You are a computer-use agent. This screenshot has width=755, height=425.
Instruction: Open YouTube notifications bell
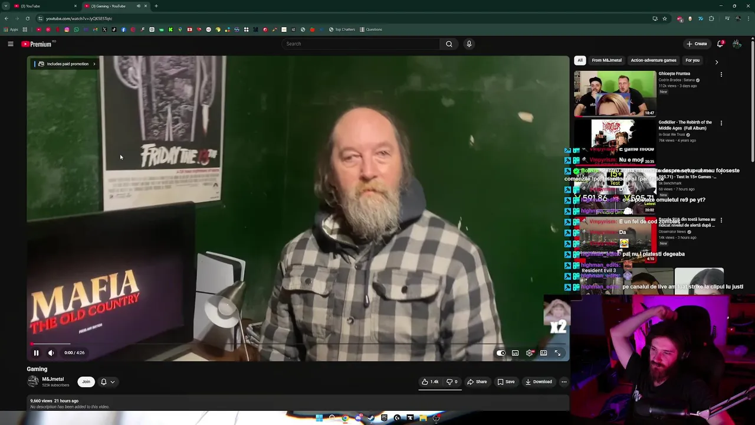coord(720,44)
